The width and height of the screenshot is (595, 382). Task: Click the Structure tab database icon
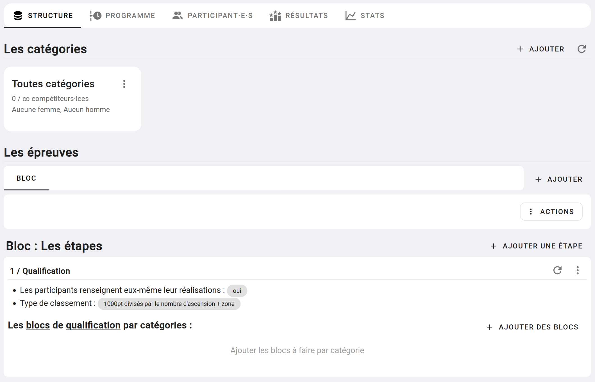(18, 16)
